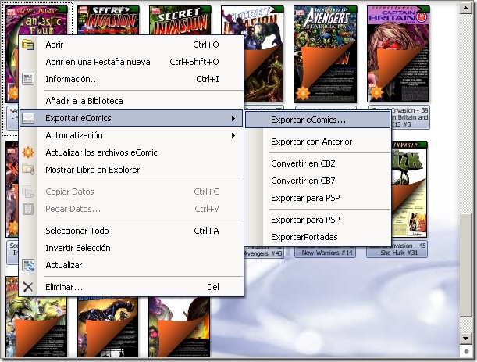Select the Actualizar menu entry
Screen dimensions: 477x362
coord(131,265)
